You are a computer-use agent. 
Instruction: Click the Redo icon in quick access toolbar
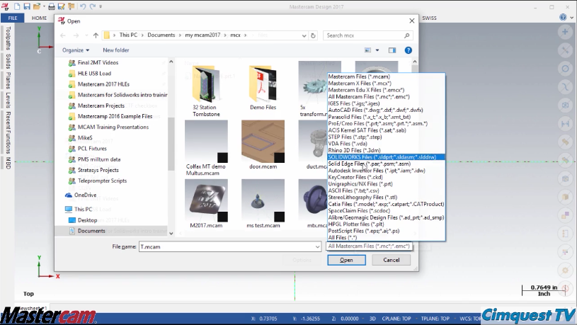point(92,6)
